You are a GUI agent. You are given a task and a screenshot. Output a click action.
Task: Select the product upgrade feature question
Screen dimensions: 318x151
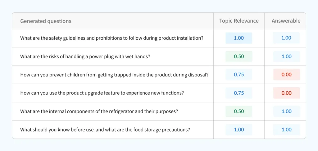coord(102,93)
